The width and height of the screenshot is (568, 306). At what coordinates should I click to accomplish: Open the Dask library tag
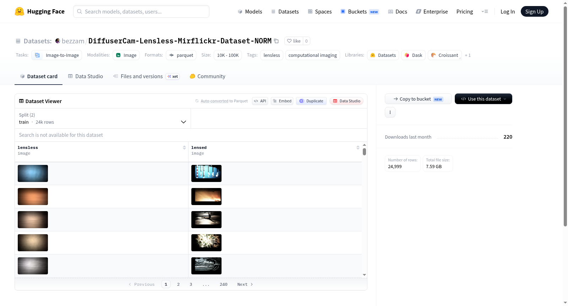[413, 55]
